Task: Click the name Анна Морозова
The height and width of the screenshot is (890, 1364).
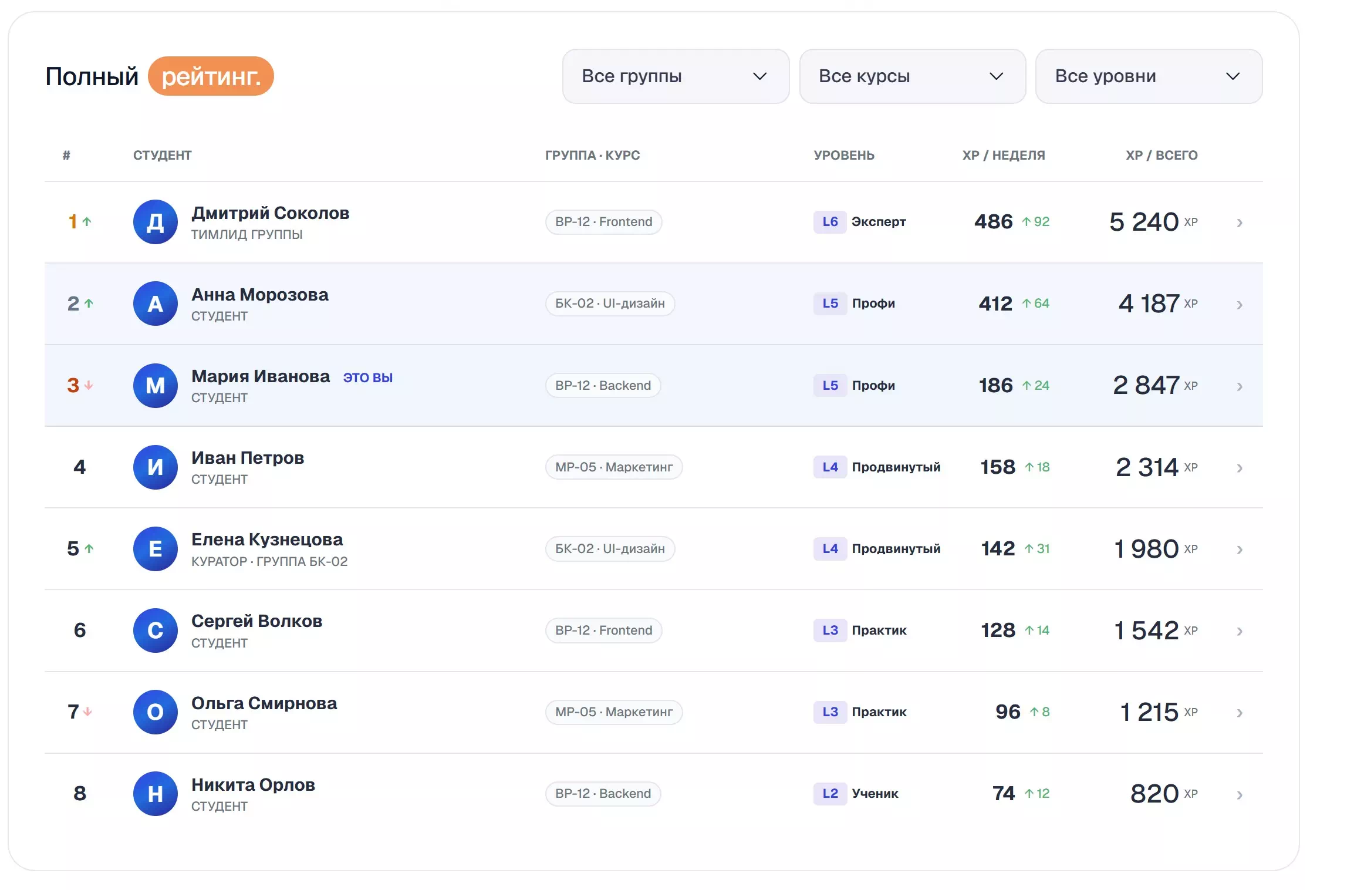Action: [260, 295]
